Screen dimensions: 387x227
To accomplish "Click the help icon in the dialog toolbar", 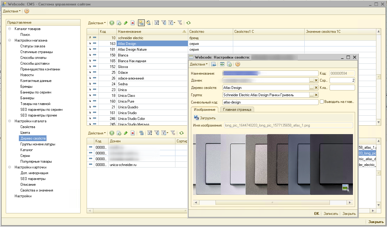I will [x=238, y=64].
